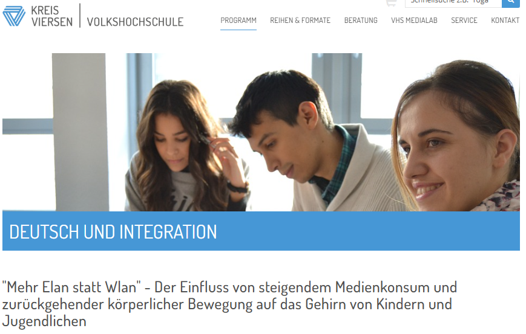The height and width of the screenshot is (334, 526).
Task: Click the "Mehr Elan statt Wlan" course title
Action: 229,304
